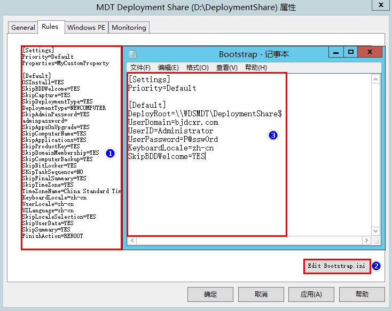Minimize the Bootstrap Notepad window
The width and height of the screenshot is (392, 311).
[336, 52]
